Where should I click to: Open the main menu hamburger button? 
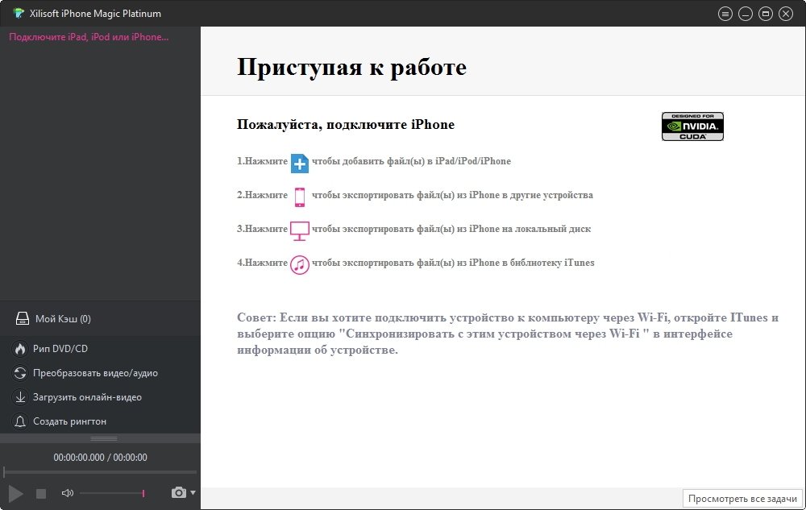(725, 14)
